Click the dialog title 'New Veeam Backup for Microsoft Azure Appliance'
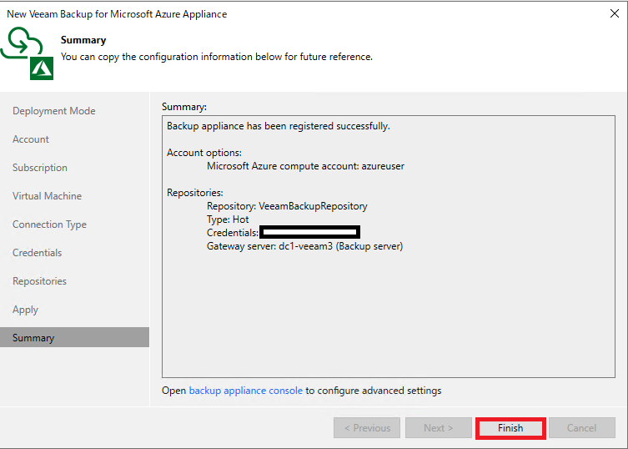 tap(117, 14)
